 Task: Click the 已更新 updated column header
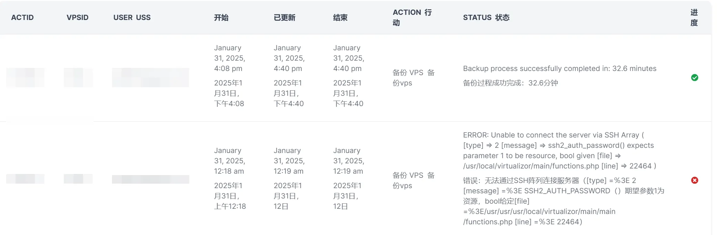click(284, 18)
